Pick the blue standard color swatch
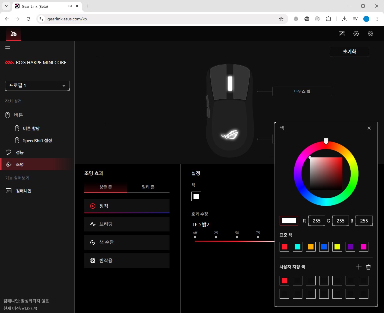The width and height of the screenshot is (384, 313). 324,247
